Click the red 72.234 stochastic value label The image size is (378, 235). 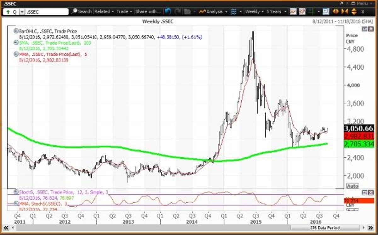tap(359, 200)
